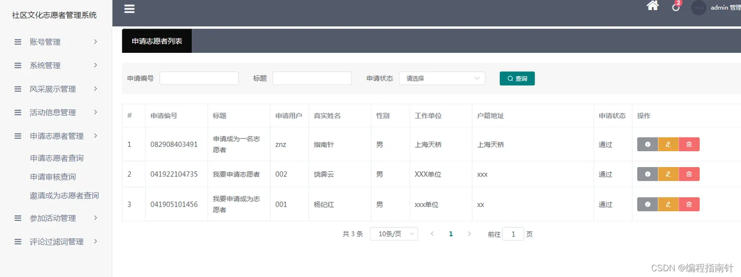Open the 申请状态 dropdown
Viewport: 741px width, 277px height.
pyautogui.click(x=442, y=78)
